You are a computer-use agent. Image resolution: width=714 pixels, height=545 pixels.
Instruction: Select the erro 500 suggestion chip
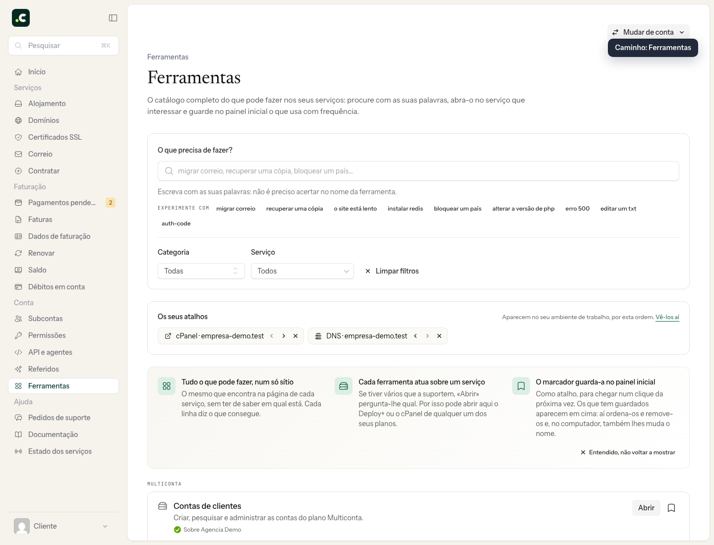coord(578,209)
